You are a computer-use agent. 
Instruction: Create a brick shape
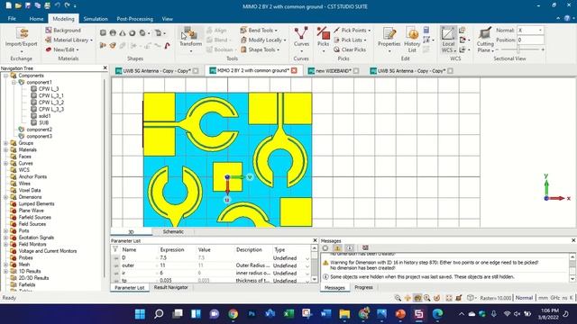pyautogui.click(x=103, y=33)
